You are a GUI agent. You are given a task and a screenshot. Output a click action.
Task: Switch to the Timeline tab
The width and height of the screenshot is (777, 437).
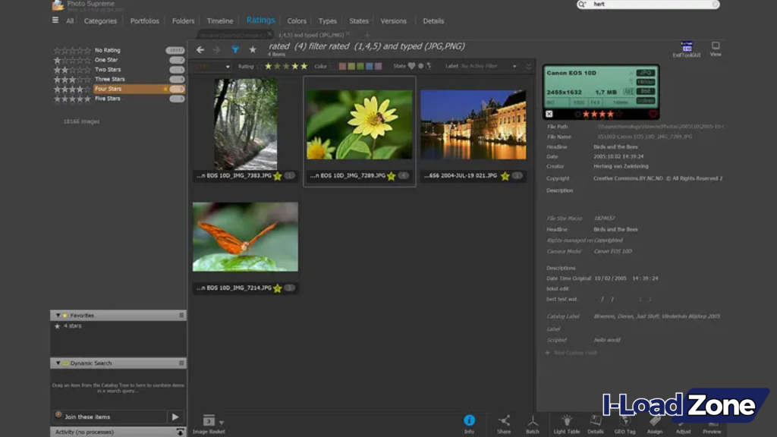[219, 20]
